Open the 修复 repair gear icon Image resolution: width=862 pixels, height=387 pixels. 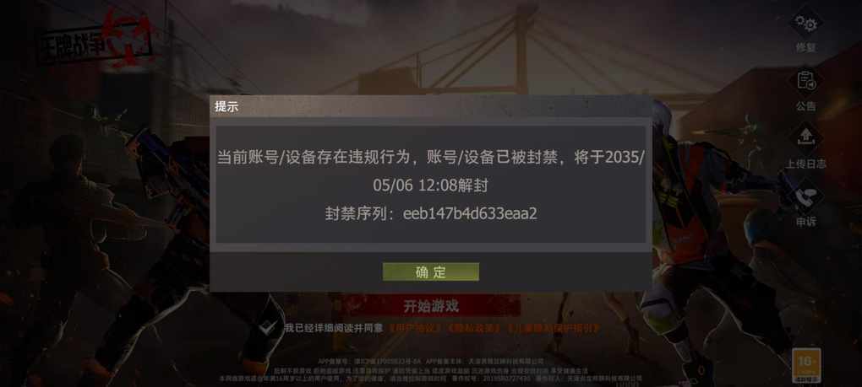pyautogui.click(x=806, y=24)
